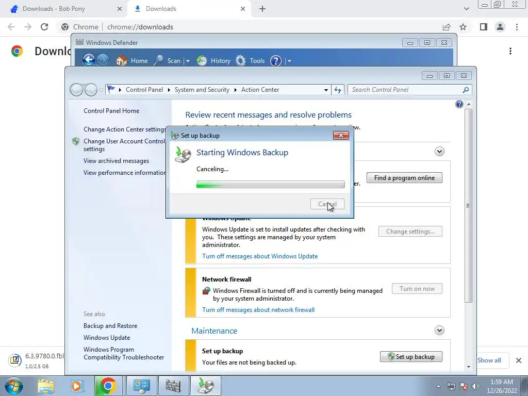This screenshot has width=528, height=396.
Task: Open address bar history dropdown arrow
Action: point(326,90)
